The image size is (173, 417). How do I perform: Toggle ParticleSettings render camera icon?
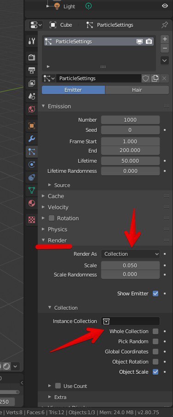(149, 41)
